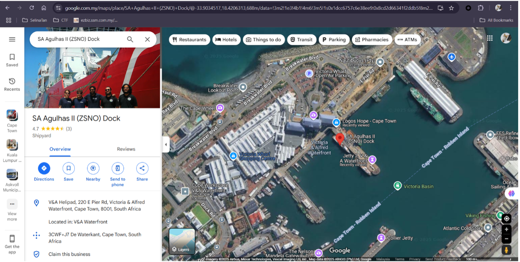
Task: Click the Your location target button
Action: [506, 219]
